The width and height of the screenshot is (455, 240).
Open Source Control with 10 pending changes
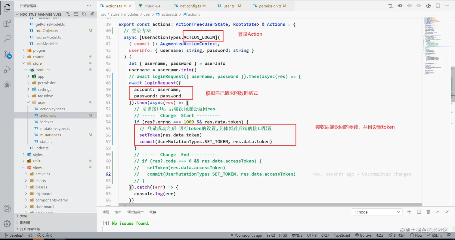tap(7, 54)
